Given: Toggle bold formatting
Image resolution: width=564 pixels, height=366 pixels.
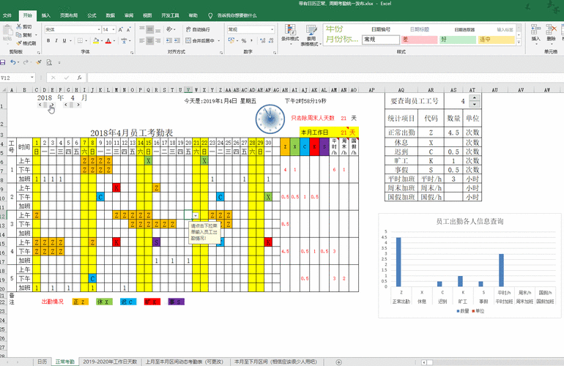Looking at the screenshot, I should (48, 41).
